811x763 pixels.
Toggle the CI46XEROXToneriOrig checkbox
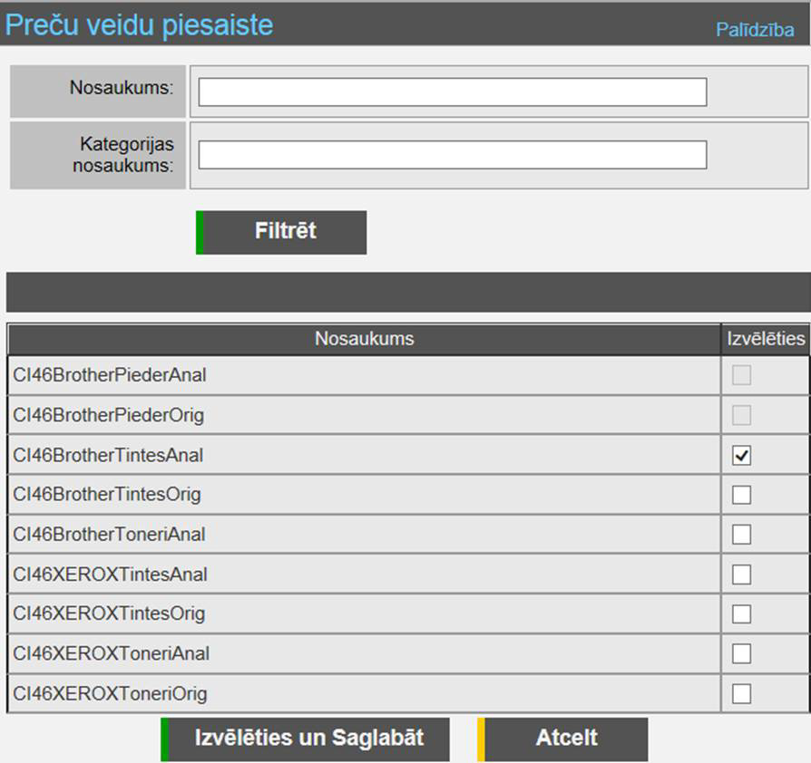point(741,693)
